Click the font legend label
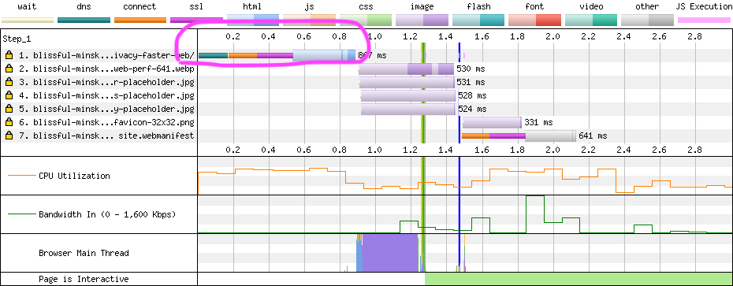The width and height of the screenshot is (733, 286). pyautogui.click(x=534, y=6)
